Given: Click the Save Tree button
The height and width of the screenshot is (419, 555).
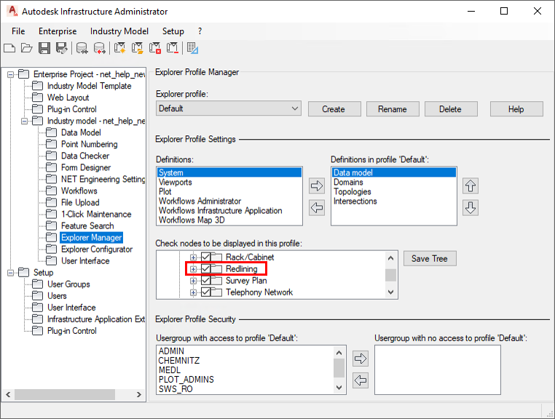Looking at the screenshot, I should (430, 258).
